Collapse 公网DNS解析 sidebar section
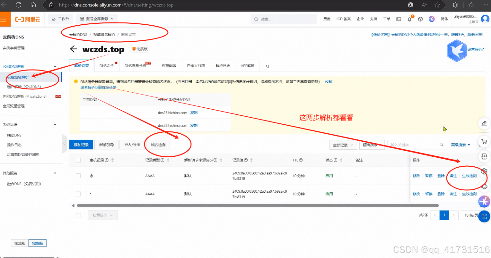Screen dimensions: 491x258 (55, 66)
